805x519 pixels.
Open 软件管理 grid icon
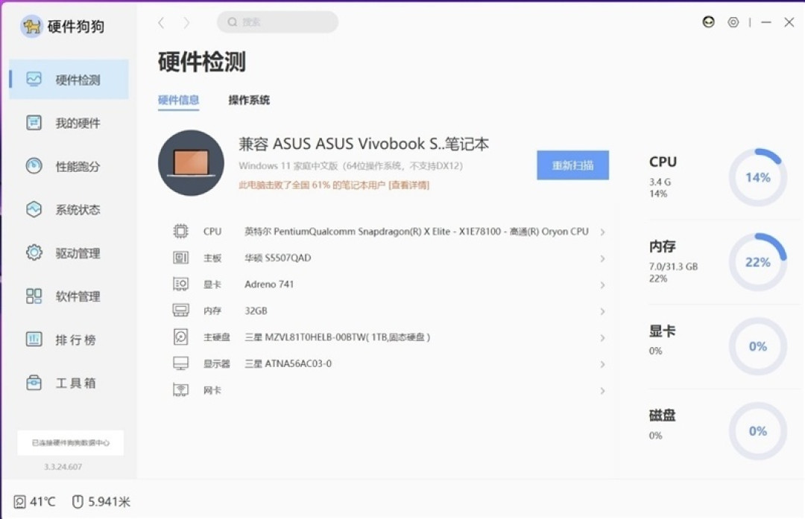pyautogui.click(x=34, y=296)
